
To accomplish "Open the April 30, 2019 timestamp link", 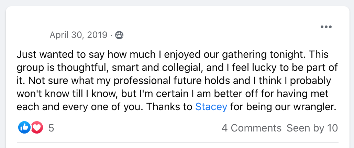I will click(x=78, y=35).
